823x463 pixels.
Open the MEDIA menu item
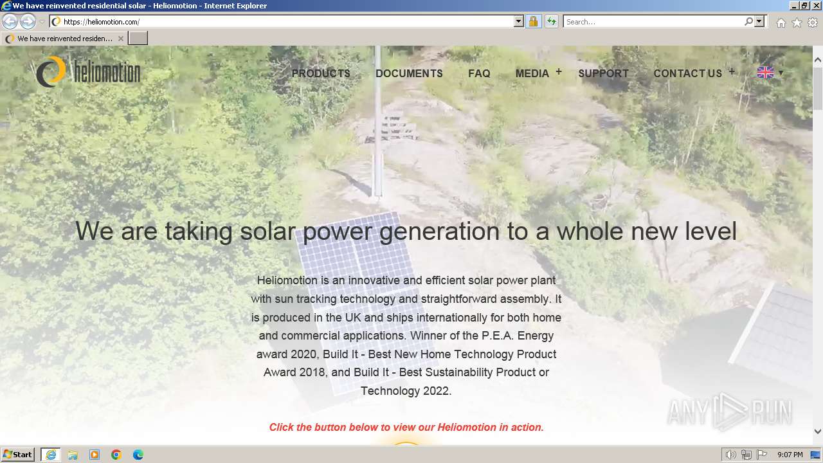click(x=532, y=73)
